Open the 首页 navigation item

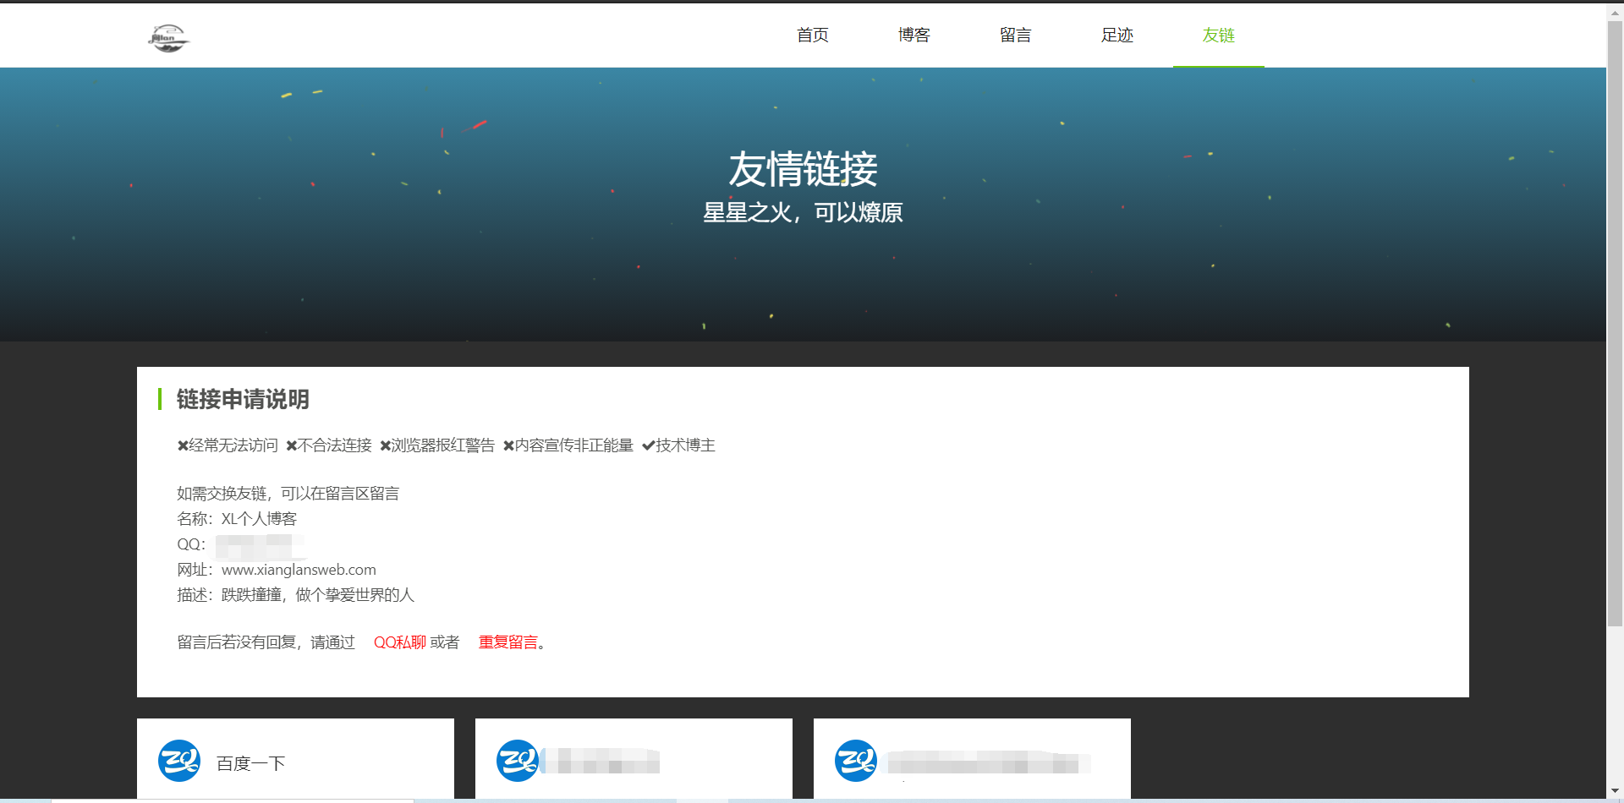coord(811,35)
